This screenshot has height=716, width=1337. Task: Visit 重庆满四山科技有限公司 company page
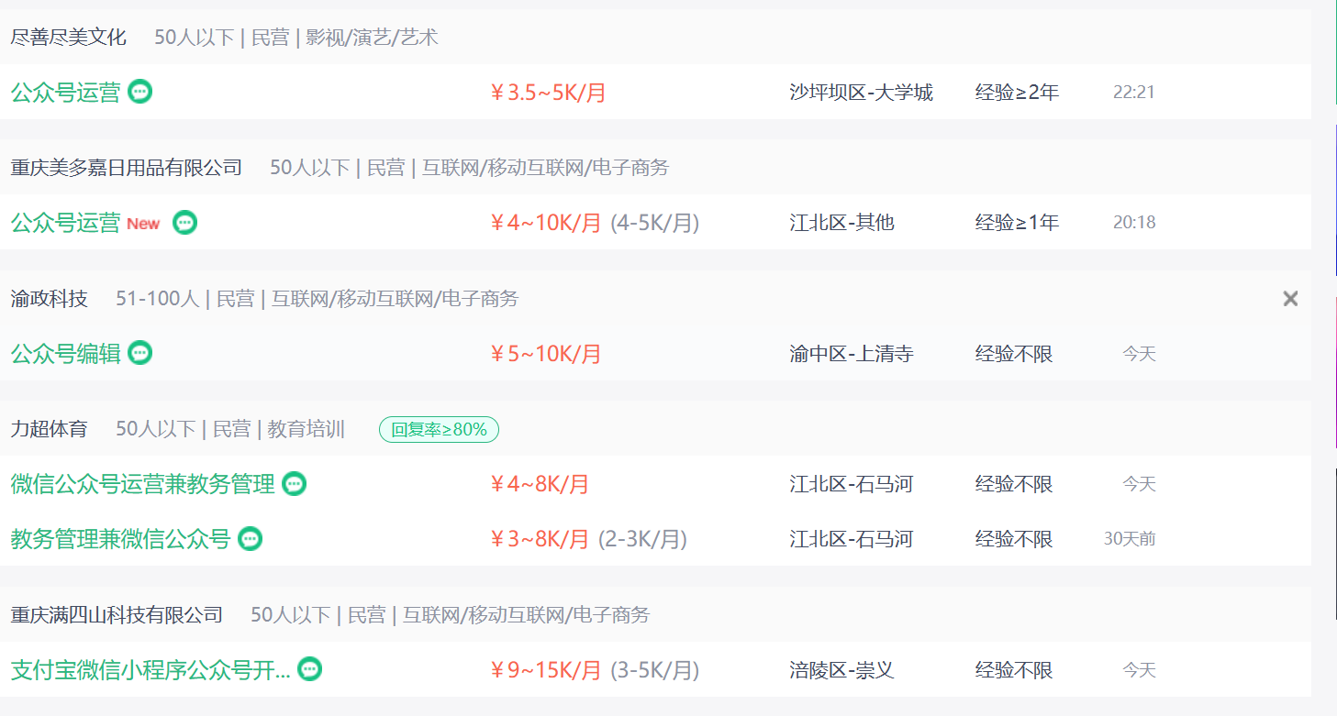pos(117,614)
